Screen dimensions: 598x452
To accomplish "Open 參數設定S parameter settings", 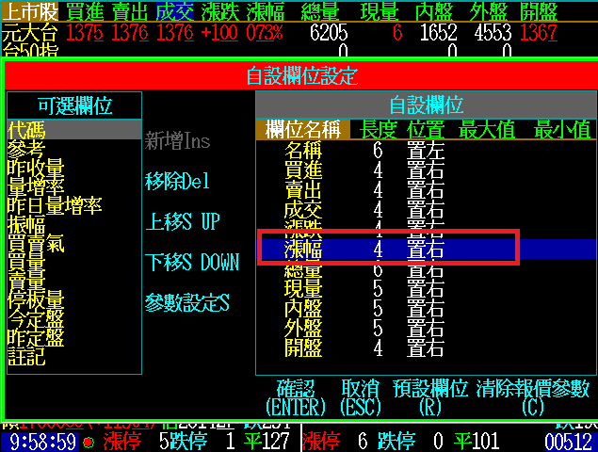I will click(186, 303).
